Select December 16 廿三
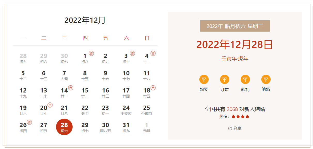The image size is (313, 149). 105,93
